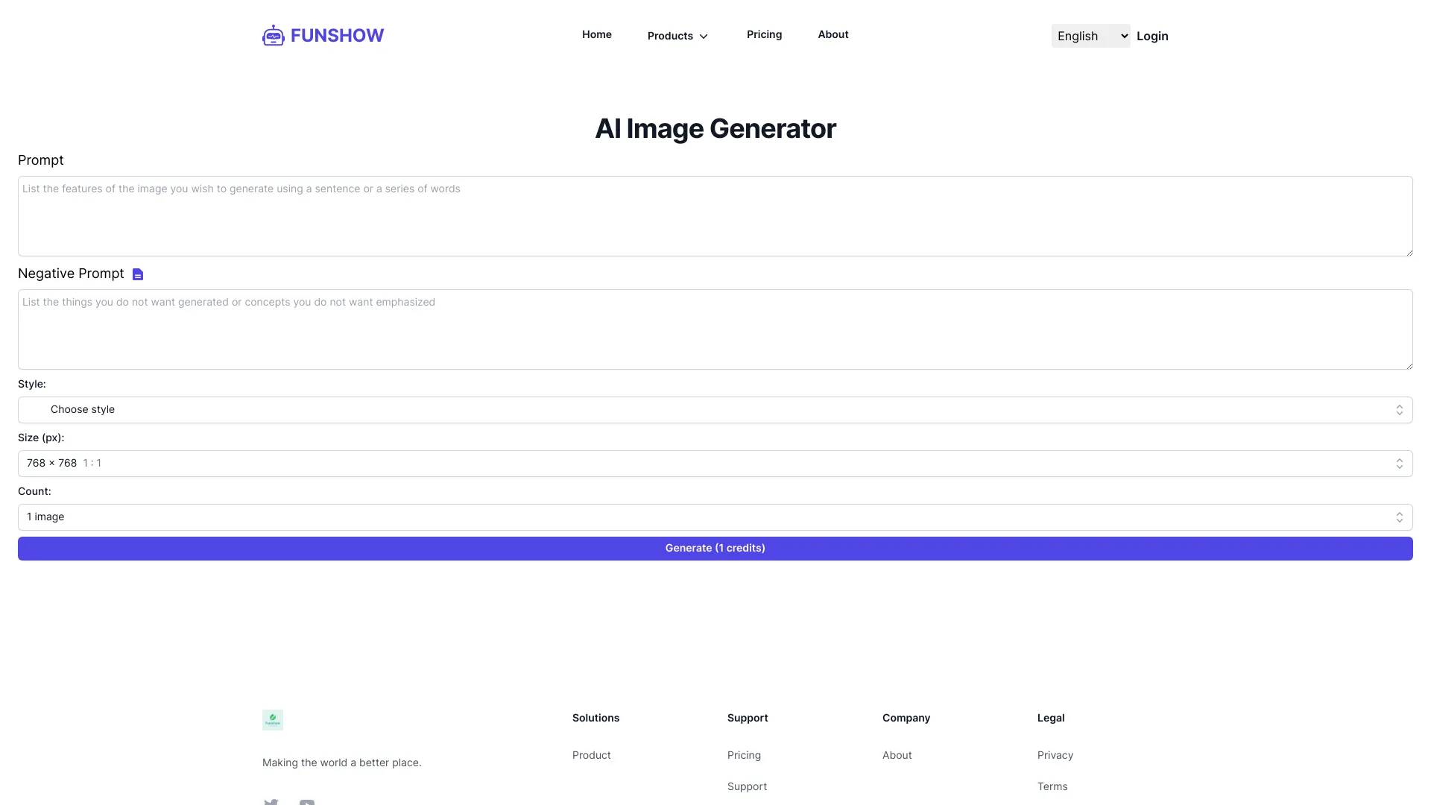Click the FUNSHOW robot logo icon
Screen dimensions: 1431x805
click(274, 35)
